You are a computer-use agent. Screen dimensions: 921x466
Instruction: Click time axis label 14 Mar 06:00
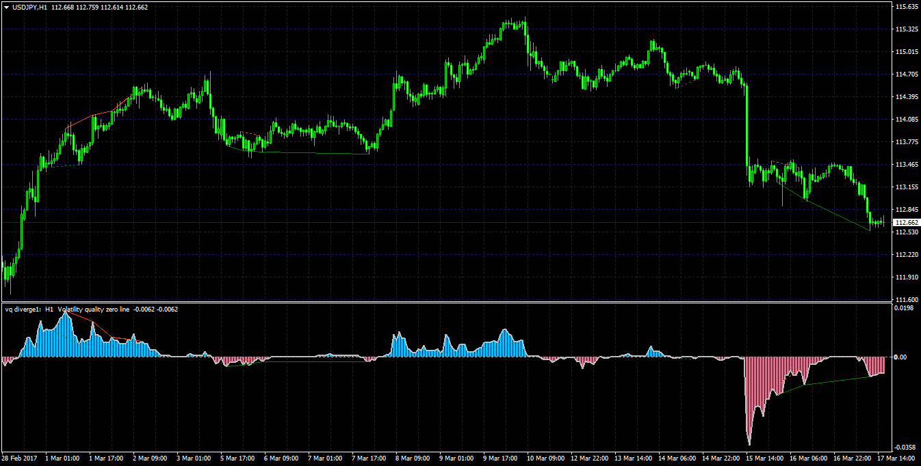click(677, 458)
